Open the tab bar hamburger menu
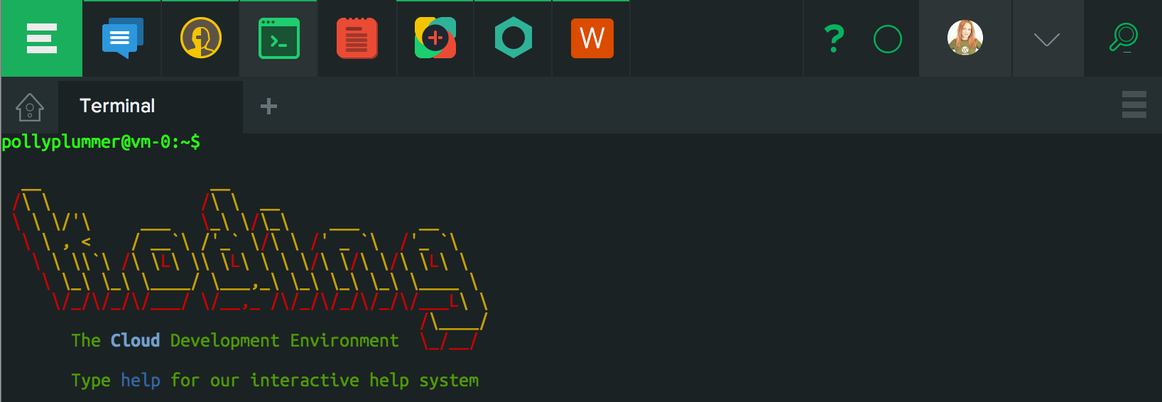Image resolution: width=1162 pixels, height=402 pixels. coord(1134,104)
